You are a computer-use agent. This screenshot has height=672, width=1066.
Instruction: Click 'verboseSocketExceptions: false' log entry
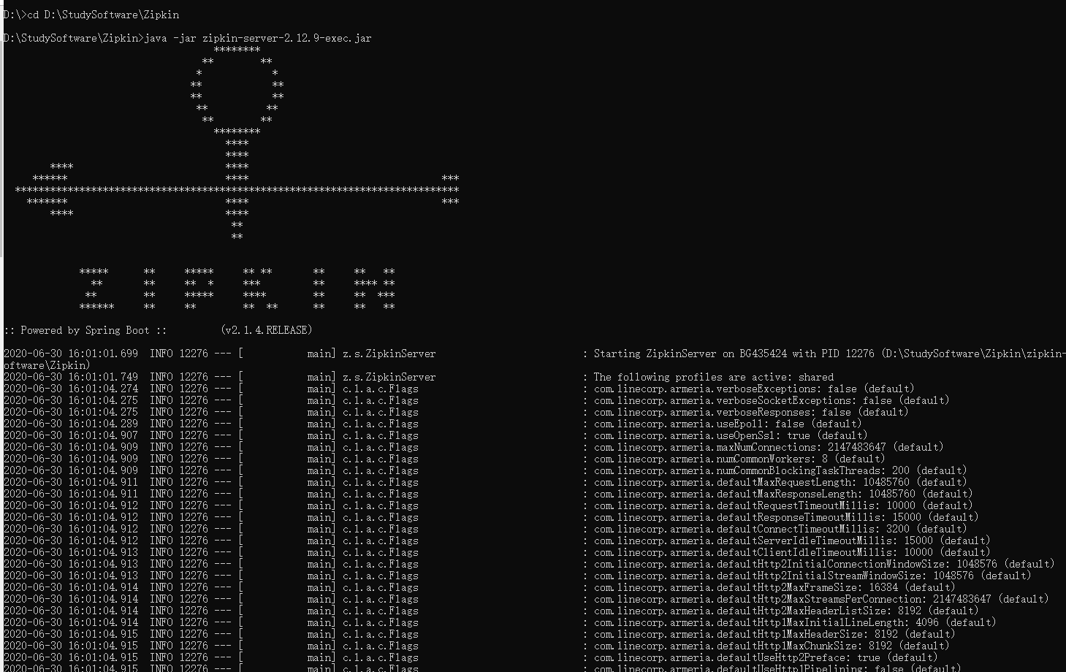[x=804, y=400]
